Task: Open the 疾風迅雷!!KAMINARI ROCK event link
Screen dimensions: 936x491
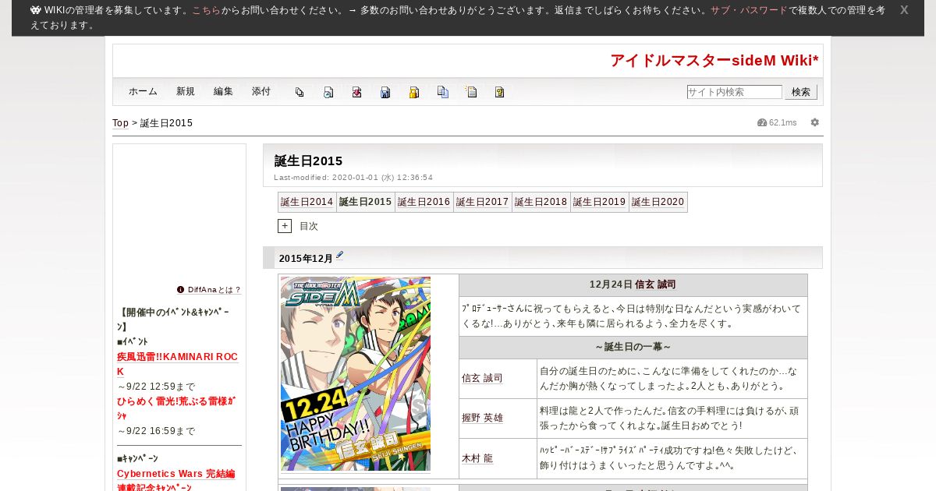Action: tap(178, 364)
